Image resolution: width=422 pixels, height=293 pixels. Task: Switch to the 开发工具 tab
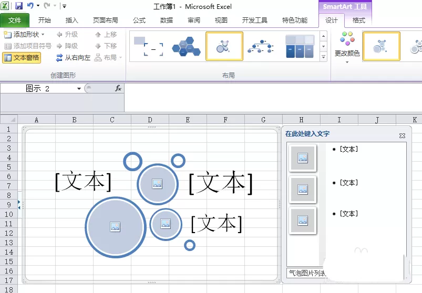click(x=254, y=20)
